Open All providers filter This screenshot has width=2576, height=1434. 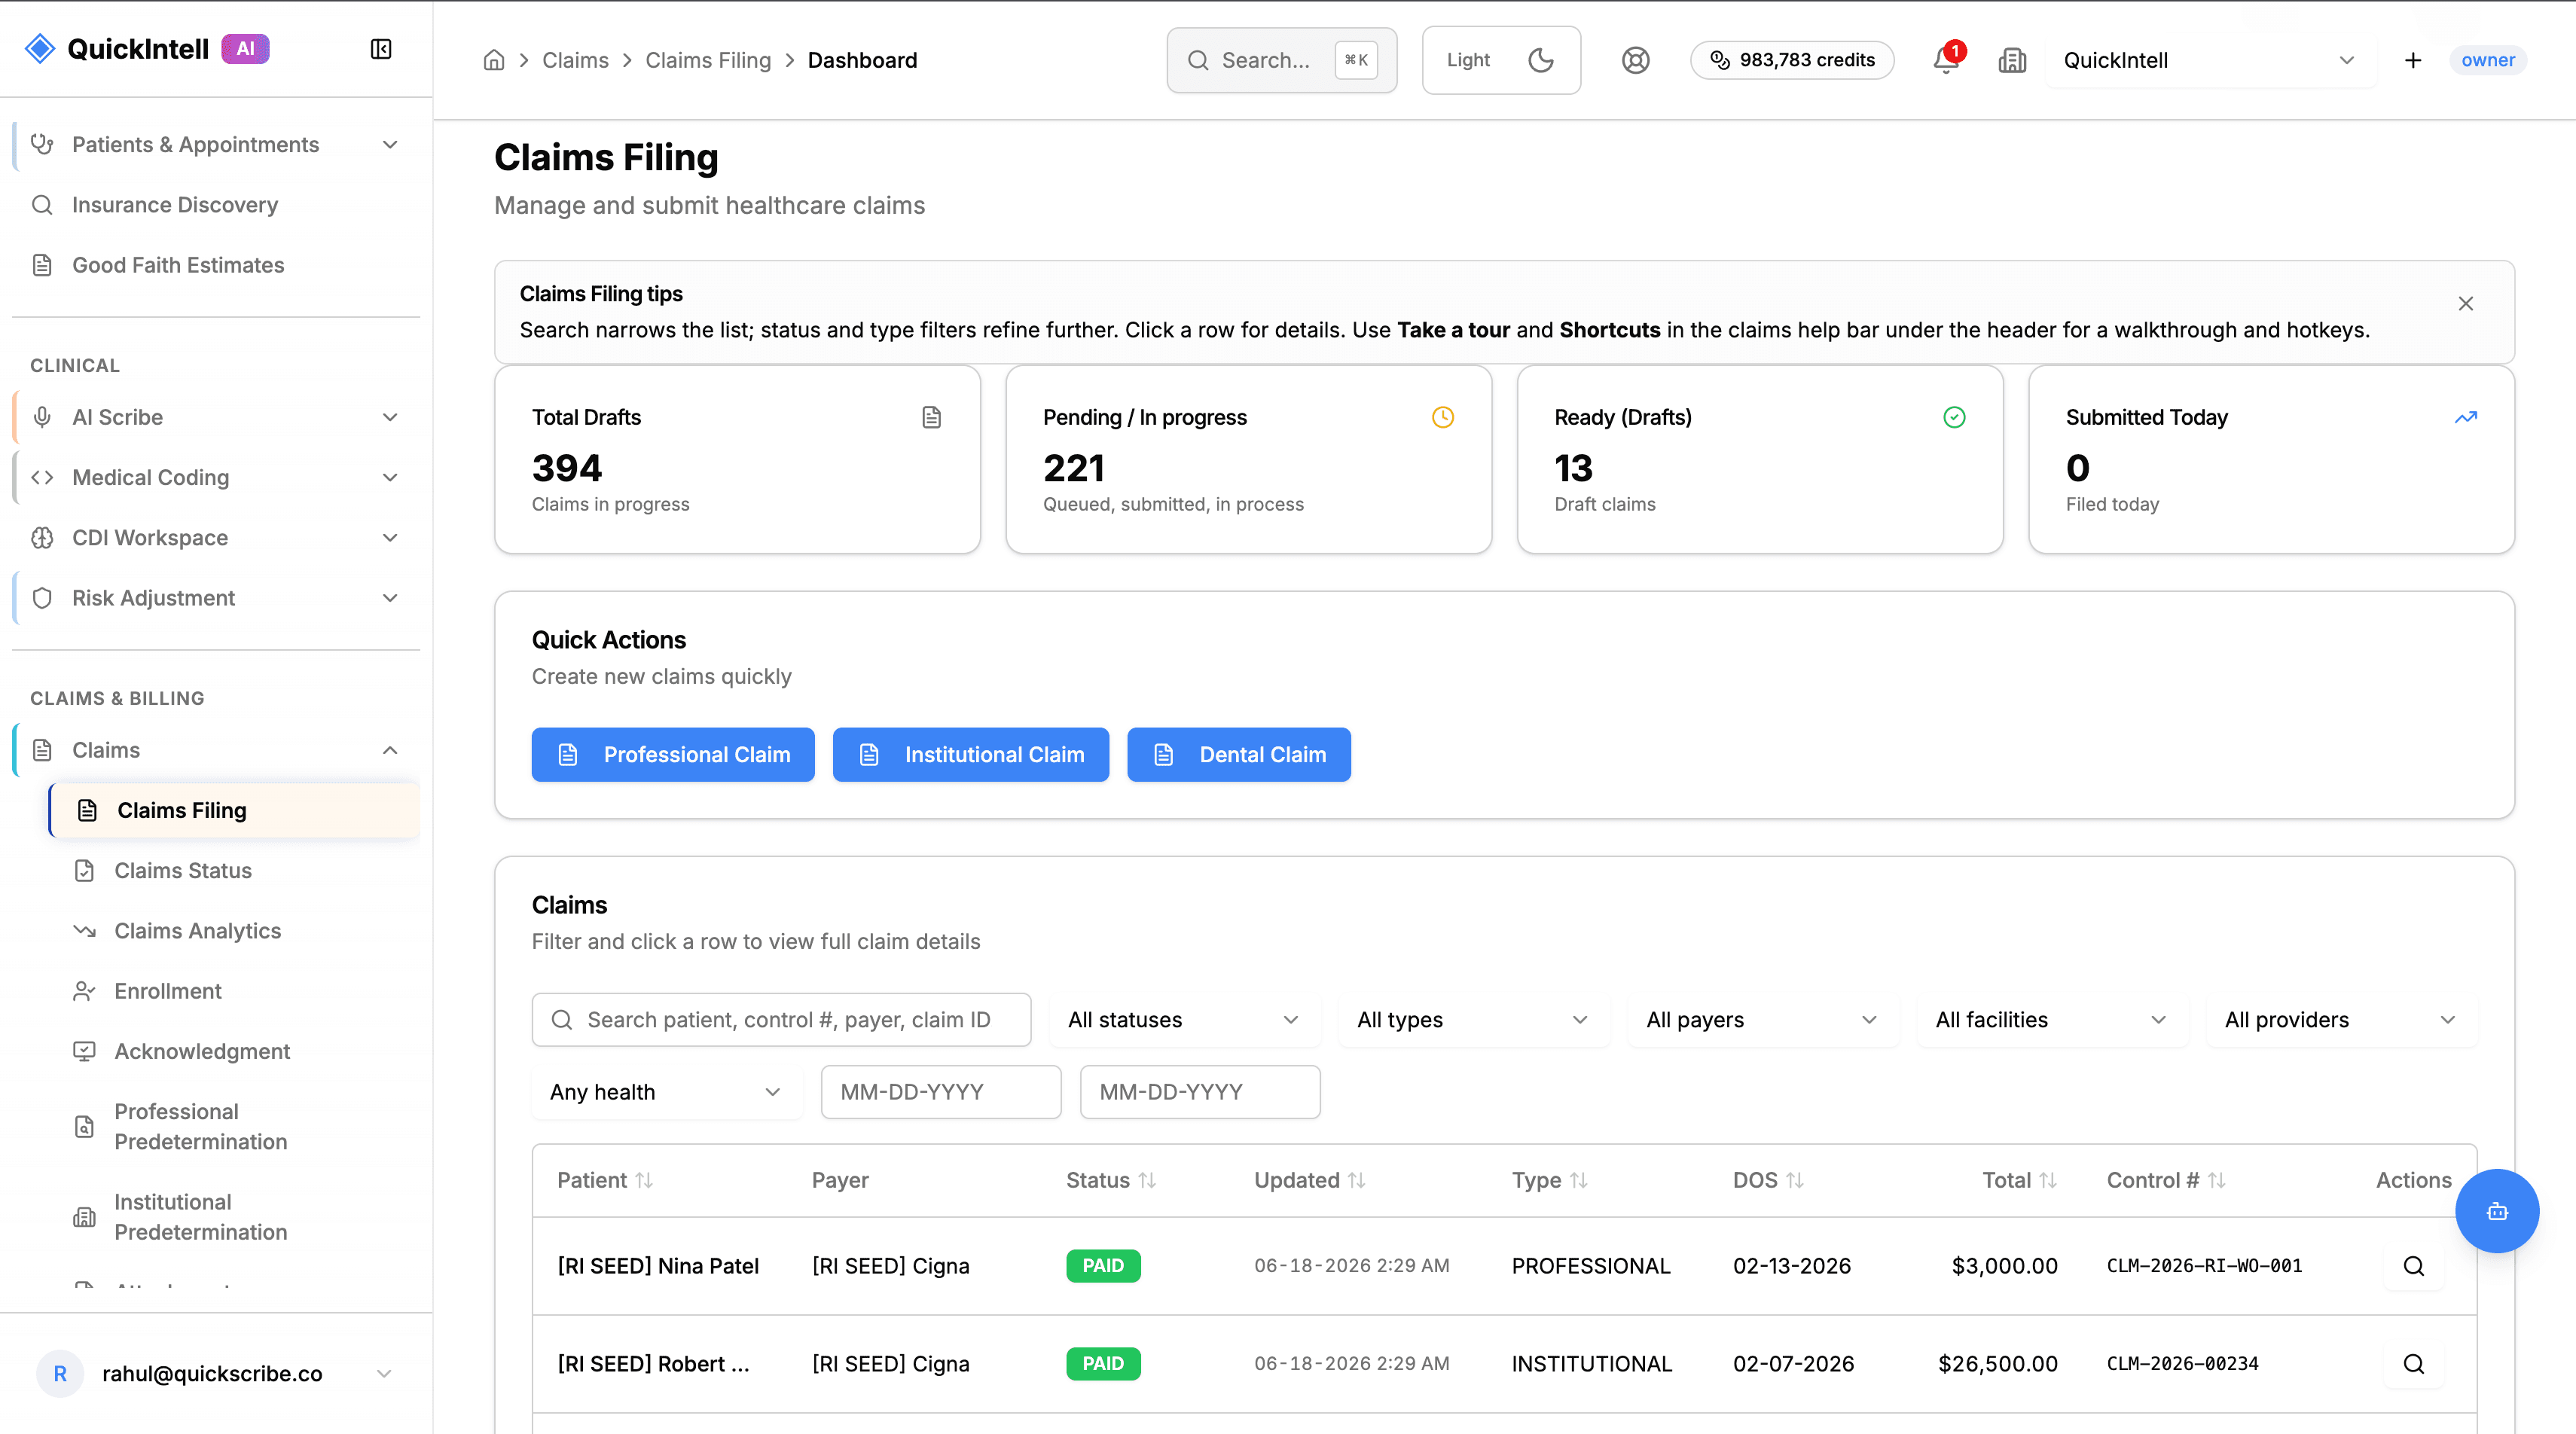tap(2341, 1020)
